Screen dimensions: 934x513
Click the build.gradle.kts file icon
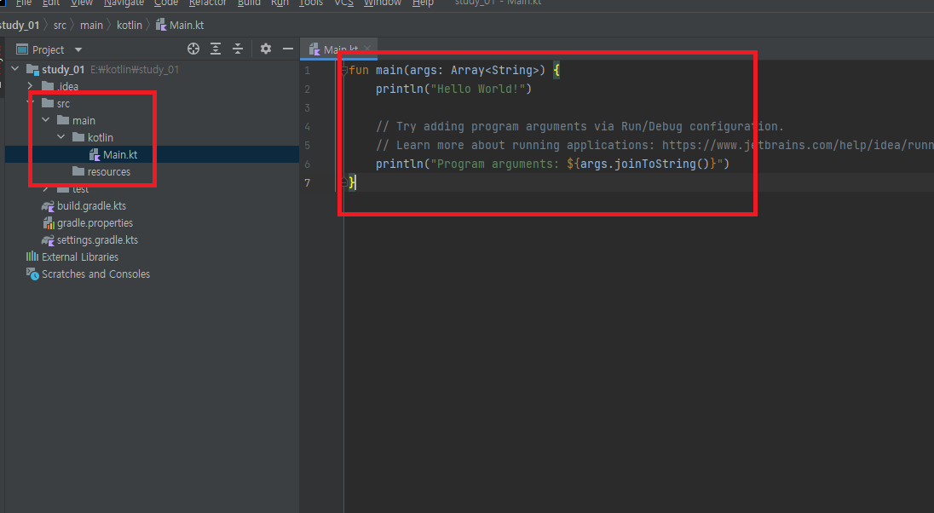coord(48,206)
